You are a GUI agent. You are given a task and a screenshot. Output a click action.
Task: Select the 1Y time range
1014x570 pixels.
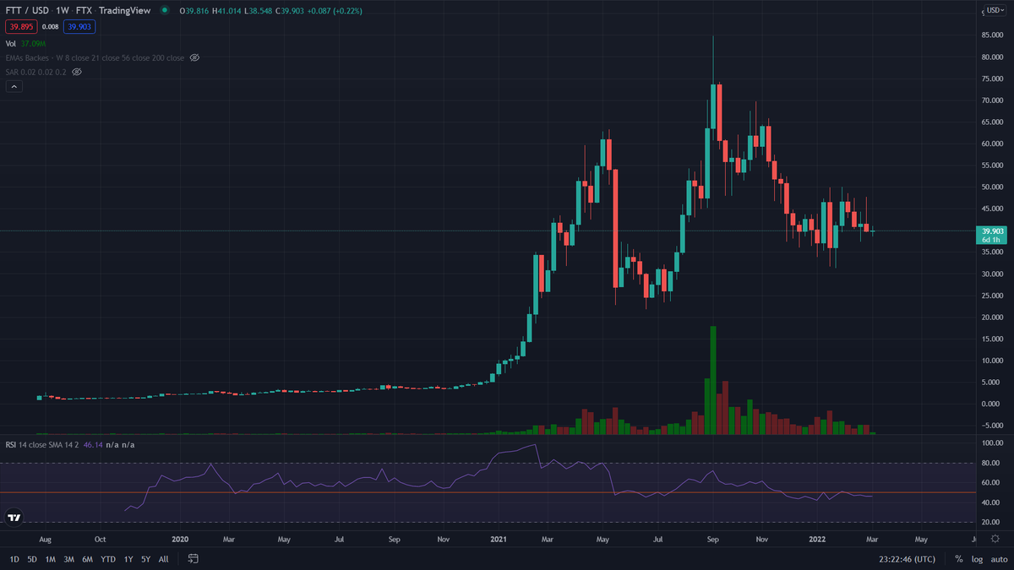click(128, 558)
